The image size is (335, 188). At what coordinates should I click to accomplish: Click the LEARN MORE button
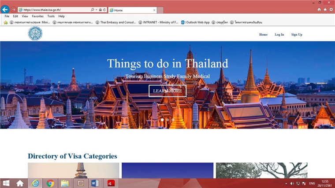point(167,91)
